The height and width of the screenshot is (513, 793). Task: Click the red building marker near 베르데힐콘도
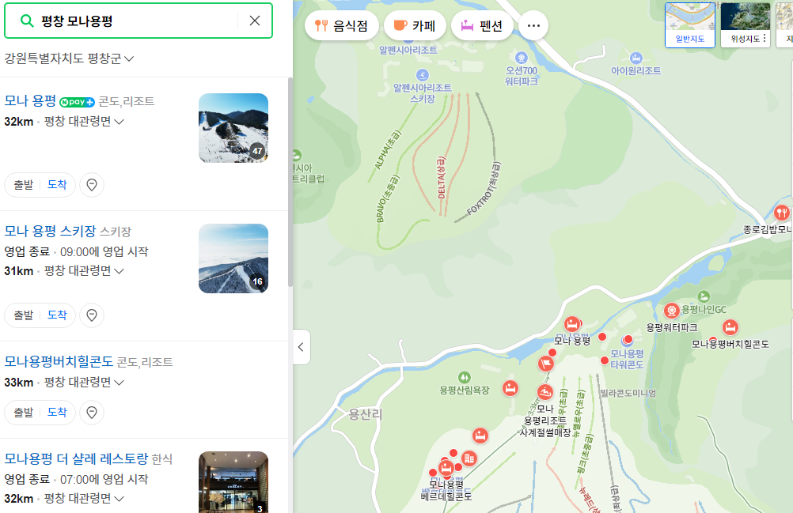tap(469, 458)
